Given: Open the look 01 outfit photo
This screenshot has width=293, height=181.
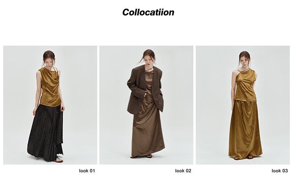Looking at the screenshot, I should (x=50, y=105).
